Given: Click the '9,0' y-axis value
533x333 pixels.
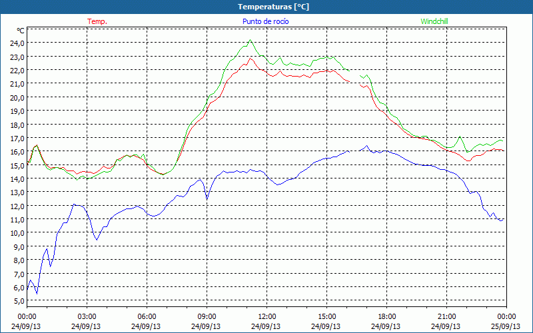Looking at the screenshot, I should 19,246.
